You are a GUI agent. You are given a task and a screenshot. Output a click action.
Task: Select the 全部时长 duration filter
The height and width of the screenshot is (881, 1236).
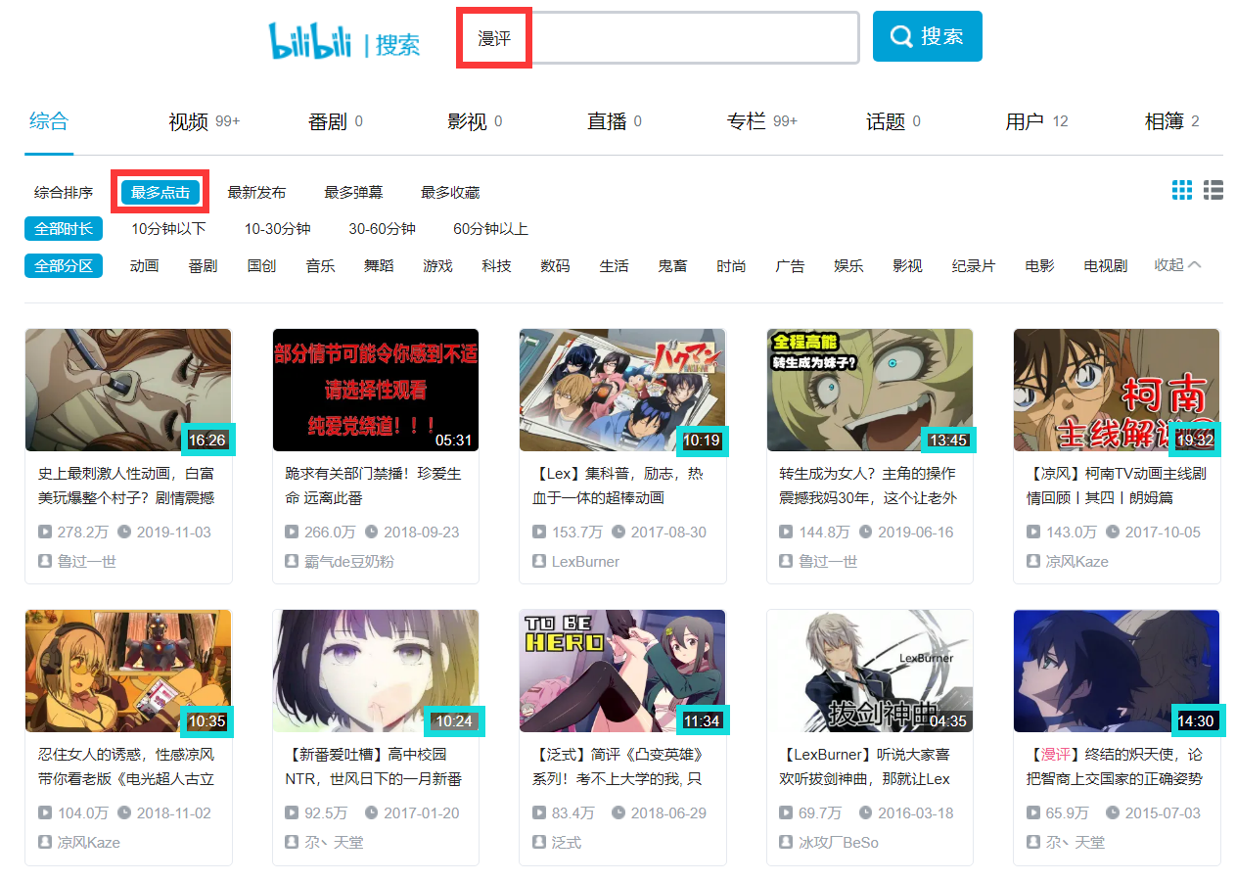click(64, 229)
